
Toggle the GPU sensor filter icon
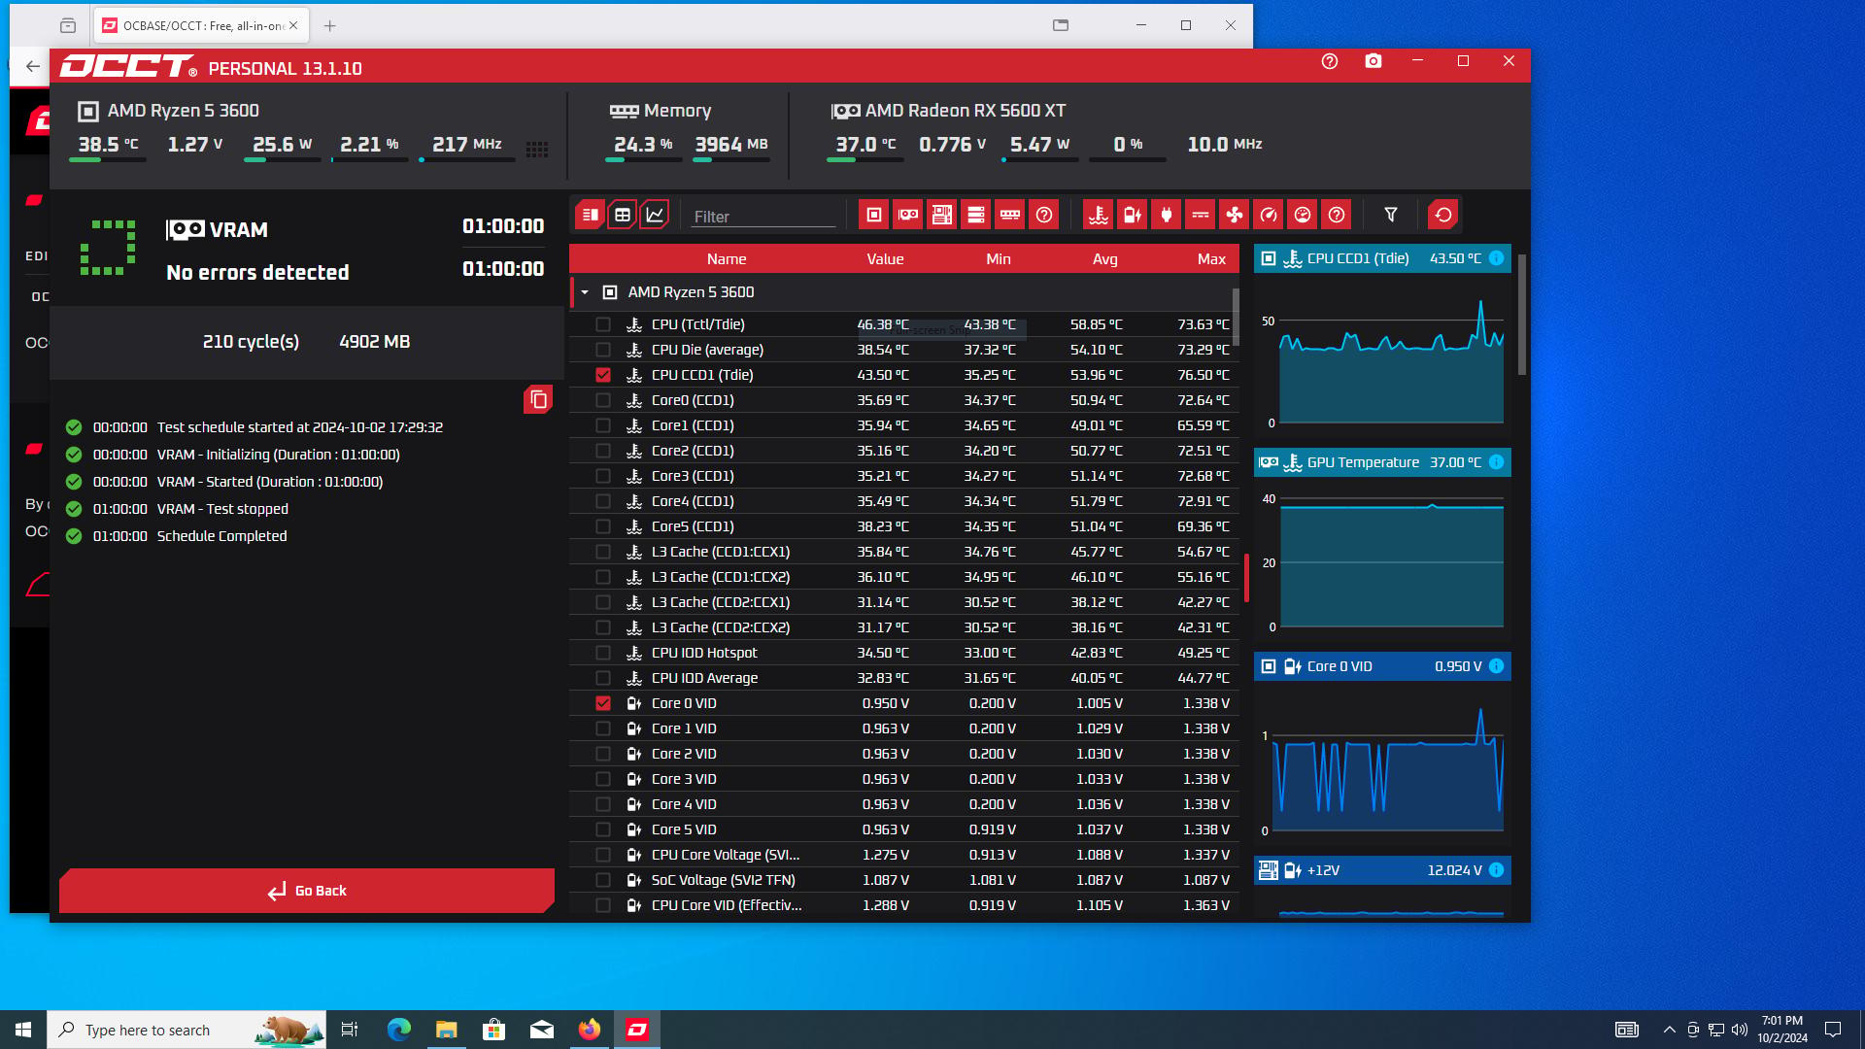908,215
